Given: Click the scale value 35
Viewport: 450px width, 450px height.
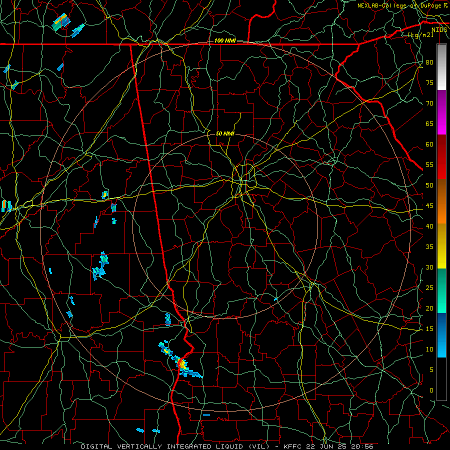Looking at the screenshot, I should coord(429,247).
